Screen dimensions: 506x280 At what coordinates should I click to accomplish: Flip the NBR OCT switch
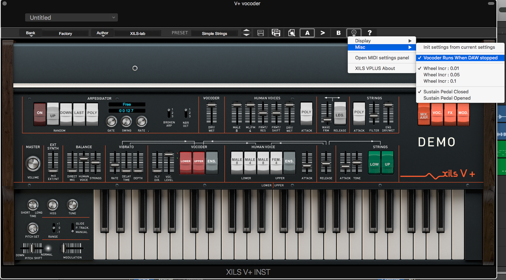[x=186, y=113]
